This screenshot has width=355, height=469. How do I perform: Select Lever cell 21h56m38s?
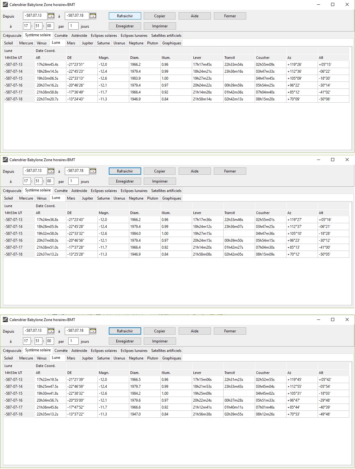(x=208, y=414)
